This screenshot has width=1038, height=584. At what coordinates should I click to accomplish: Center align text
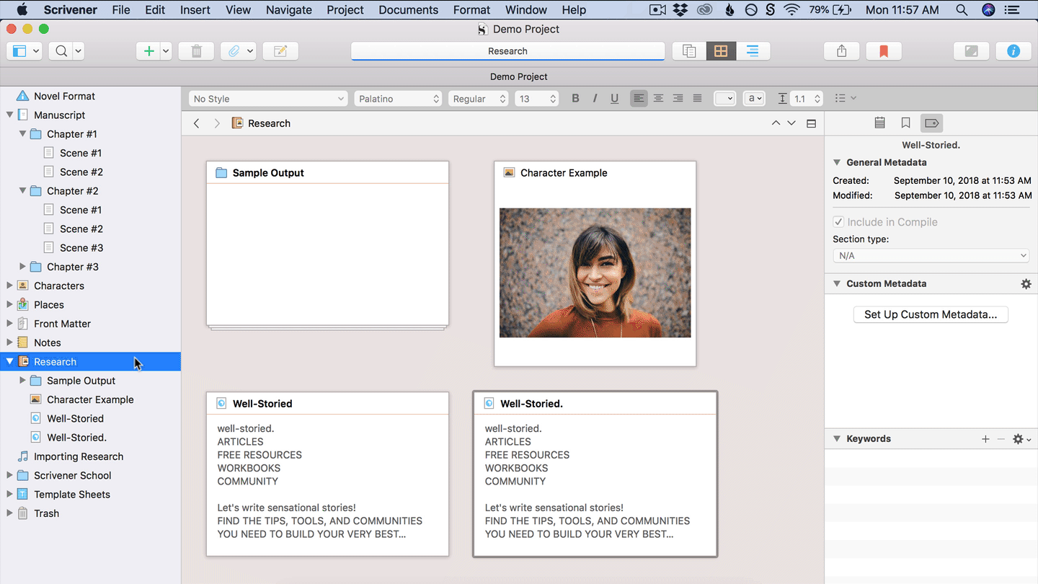658,99
